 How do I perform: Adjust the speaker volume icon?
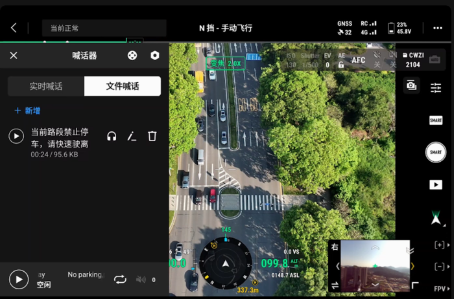[141, 280]
